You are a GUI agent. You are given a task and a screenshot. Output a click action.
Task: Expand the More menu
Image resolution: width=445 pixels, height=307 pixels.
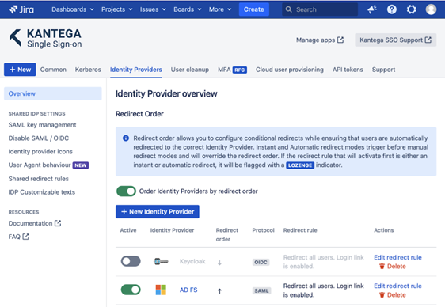pos(220,9)
